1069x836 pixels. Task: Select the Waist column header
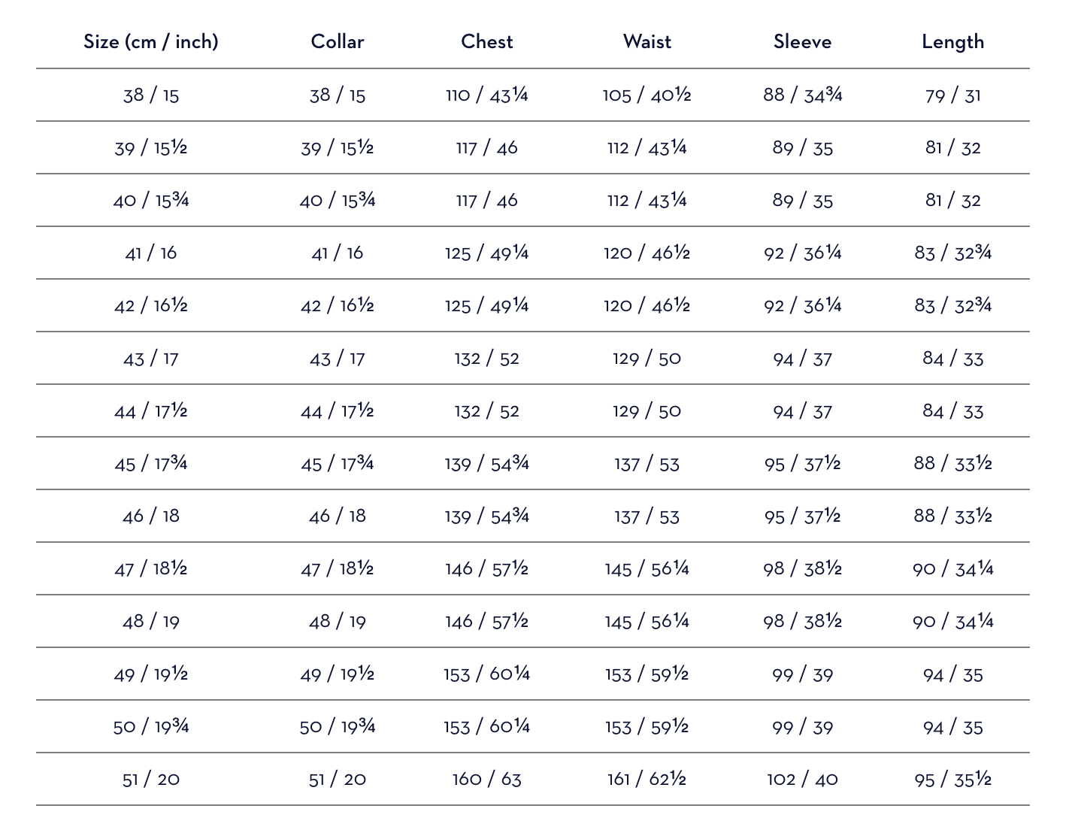click(x=647, y=41)
